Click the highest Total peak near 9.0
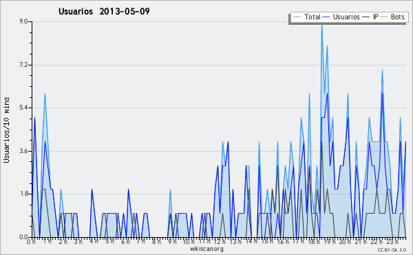The width and height of the screenshot is (413, 255). click(x=321, y=25)
